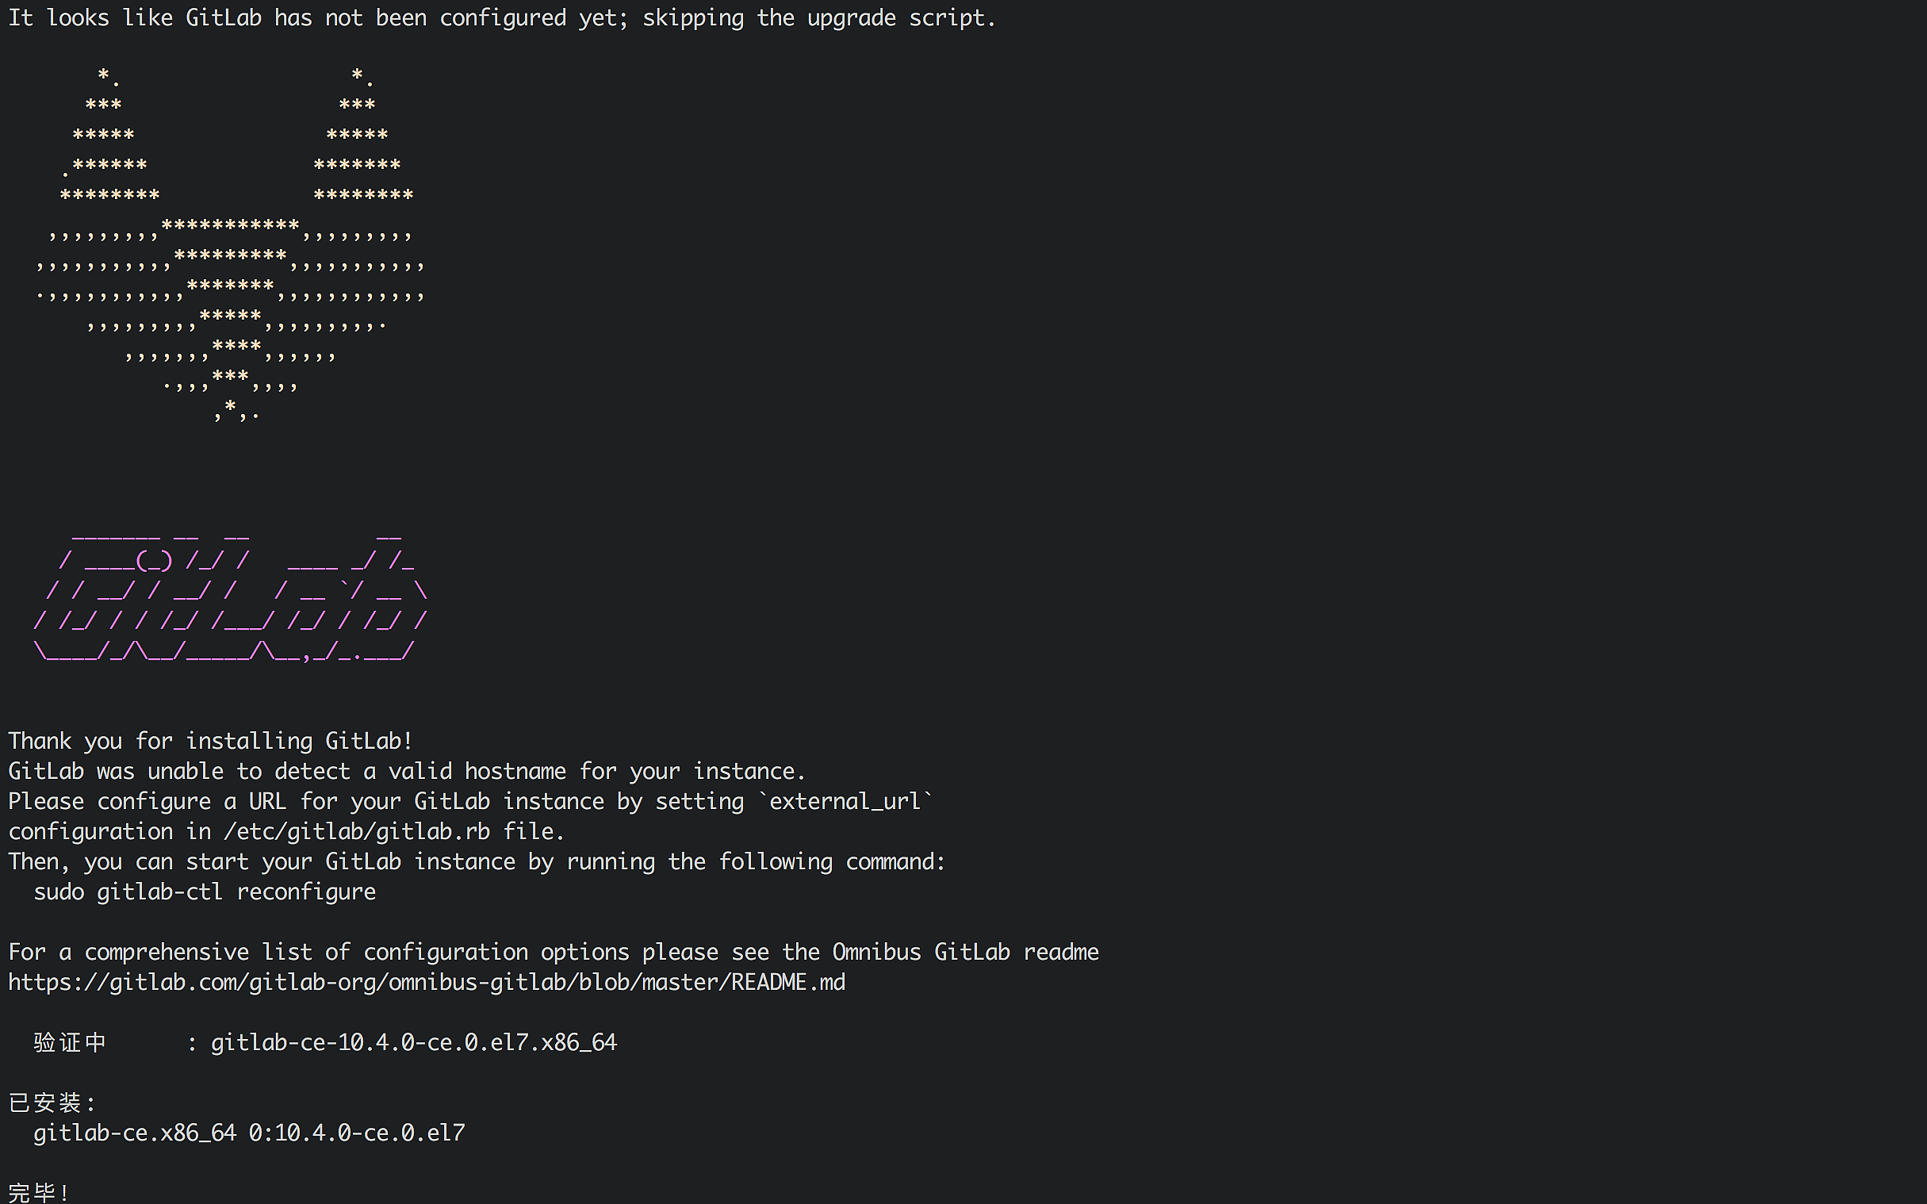Click the gitlab-ce-10.4.0-ce.0.el7.x86_64 package name

pyautogui.click(x=414, y=1042)
